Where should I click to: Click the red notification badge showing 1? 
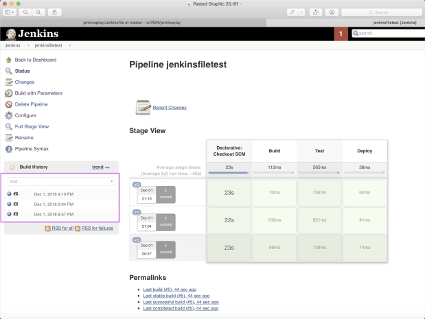coord(341,34)
